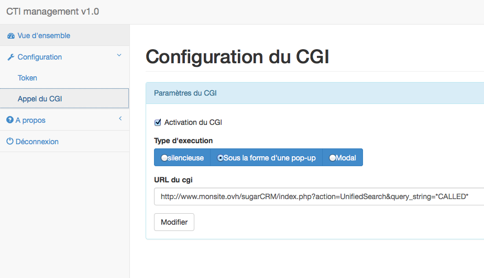Open the Configuration sidebar section
Viewport: 484px width, 278px height.
click(40, 57)
